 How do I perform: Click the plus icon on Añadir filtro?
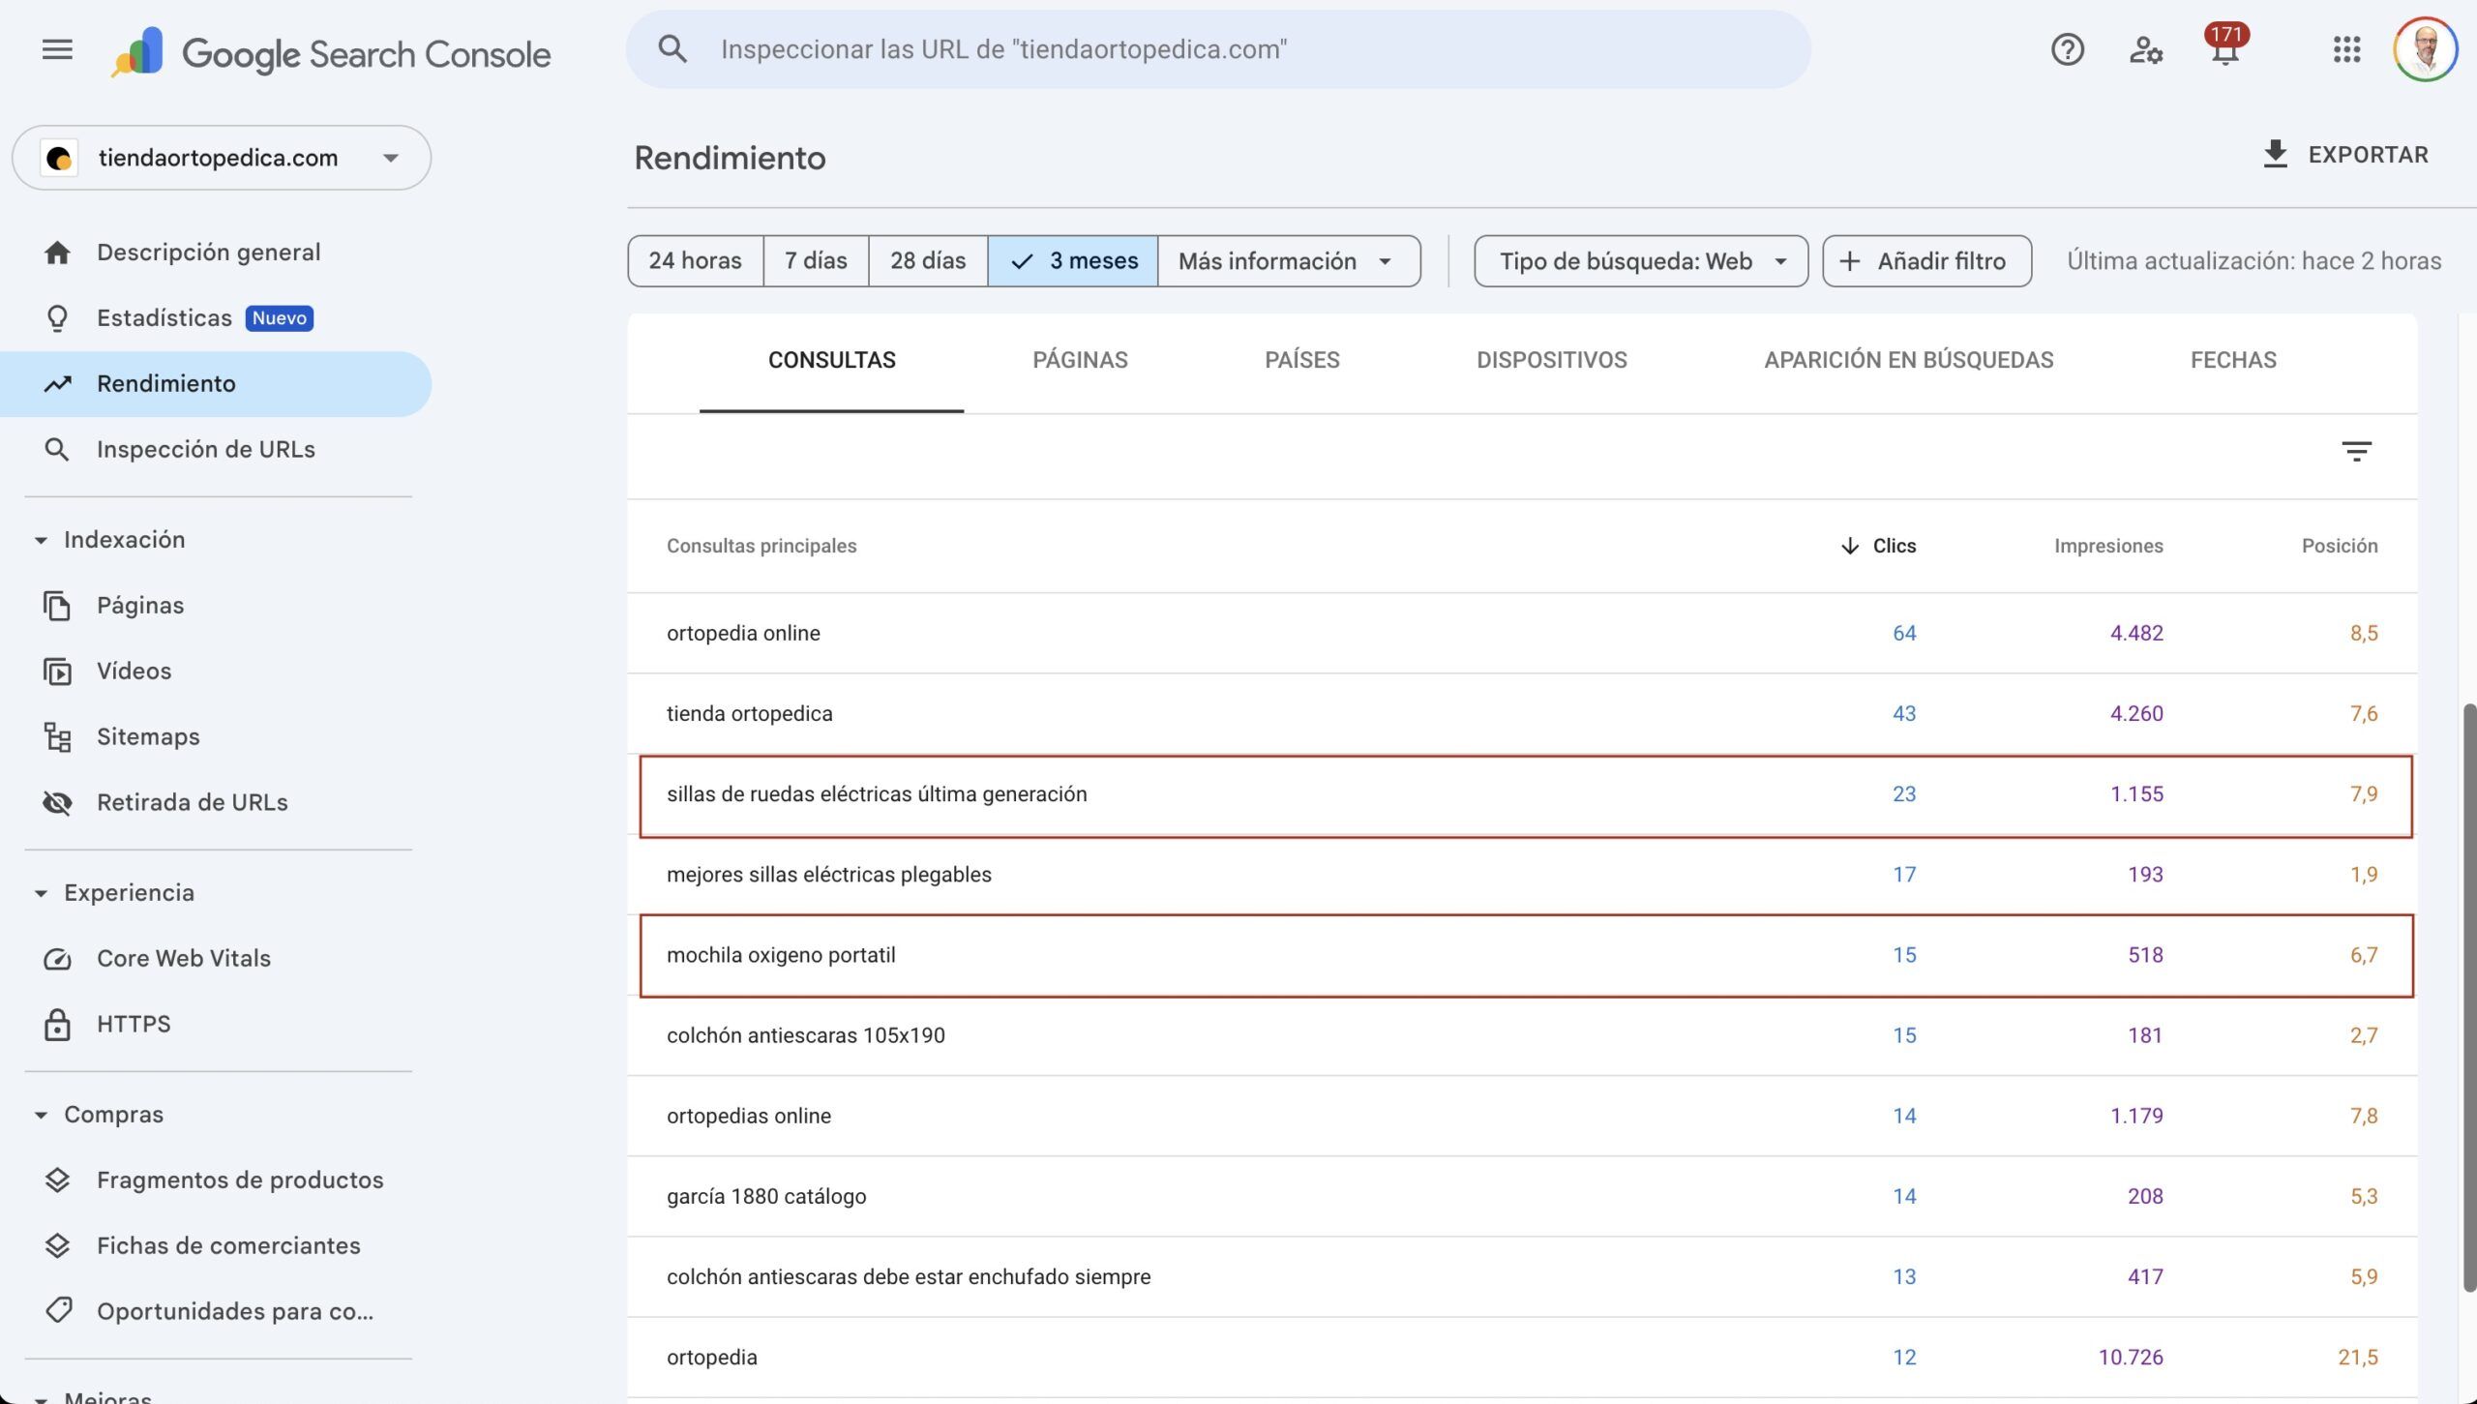point(1849,261)
